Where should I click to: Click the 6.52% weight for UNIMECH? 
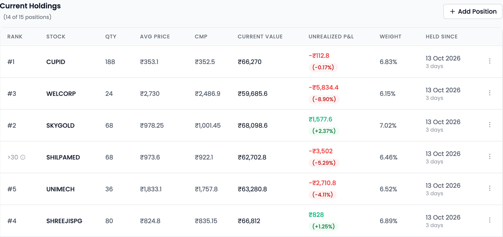click(388, 189)
